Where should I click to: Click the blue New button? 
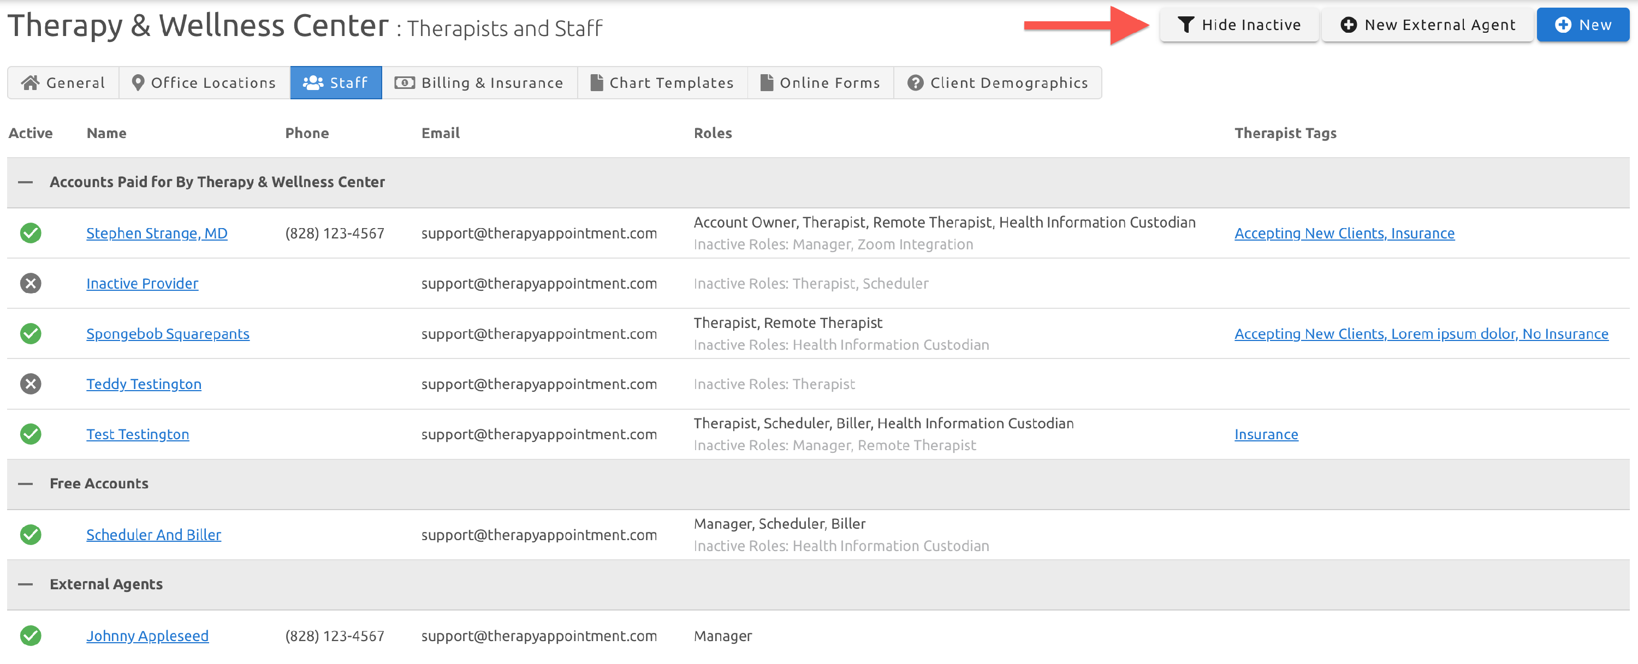pos(1583,24)
